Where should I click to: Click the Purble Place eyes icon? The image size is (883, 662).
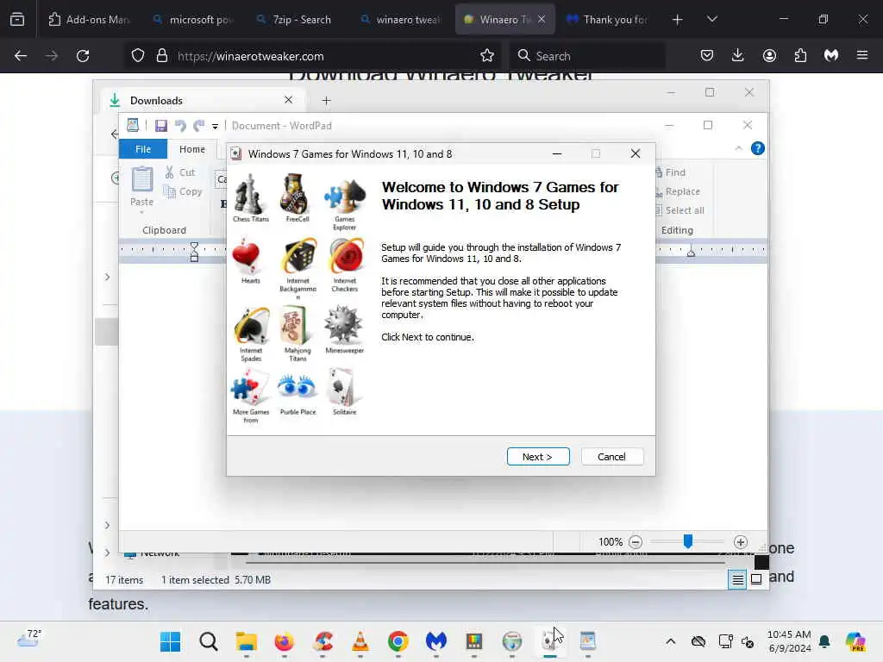click(x=297, y=387)
